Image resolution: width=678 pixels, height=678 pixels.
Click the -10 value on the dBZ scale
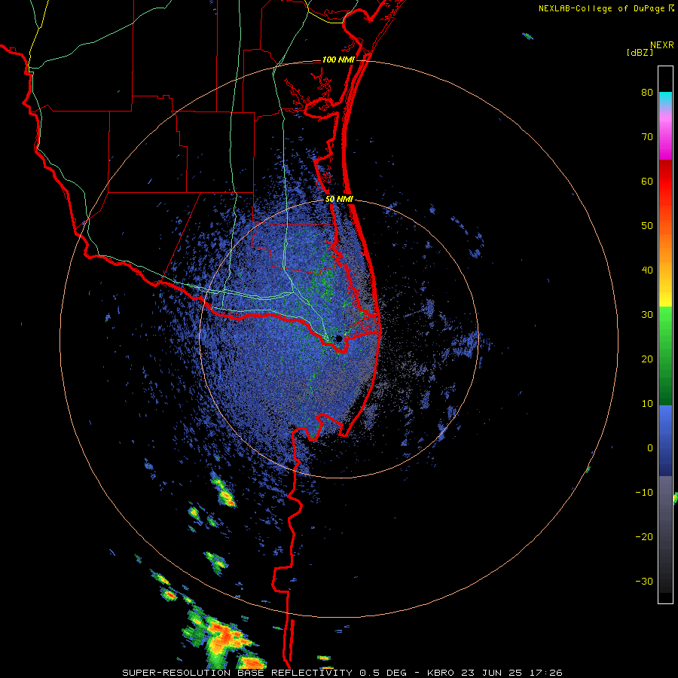pyautogui.click(x=644, y=493)
